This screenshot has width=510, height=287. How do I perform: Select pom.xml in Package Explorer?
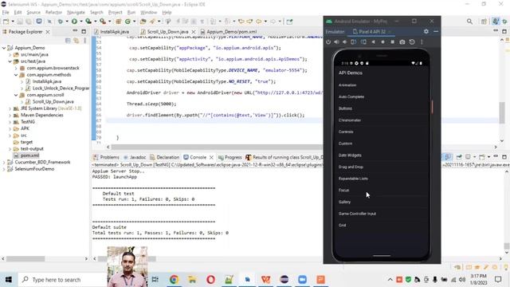tap(29, 155)
